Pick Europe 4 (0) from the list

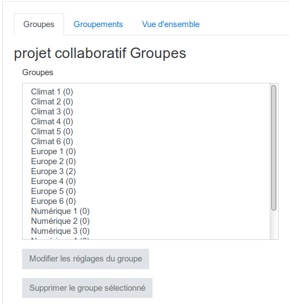146,181
